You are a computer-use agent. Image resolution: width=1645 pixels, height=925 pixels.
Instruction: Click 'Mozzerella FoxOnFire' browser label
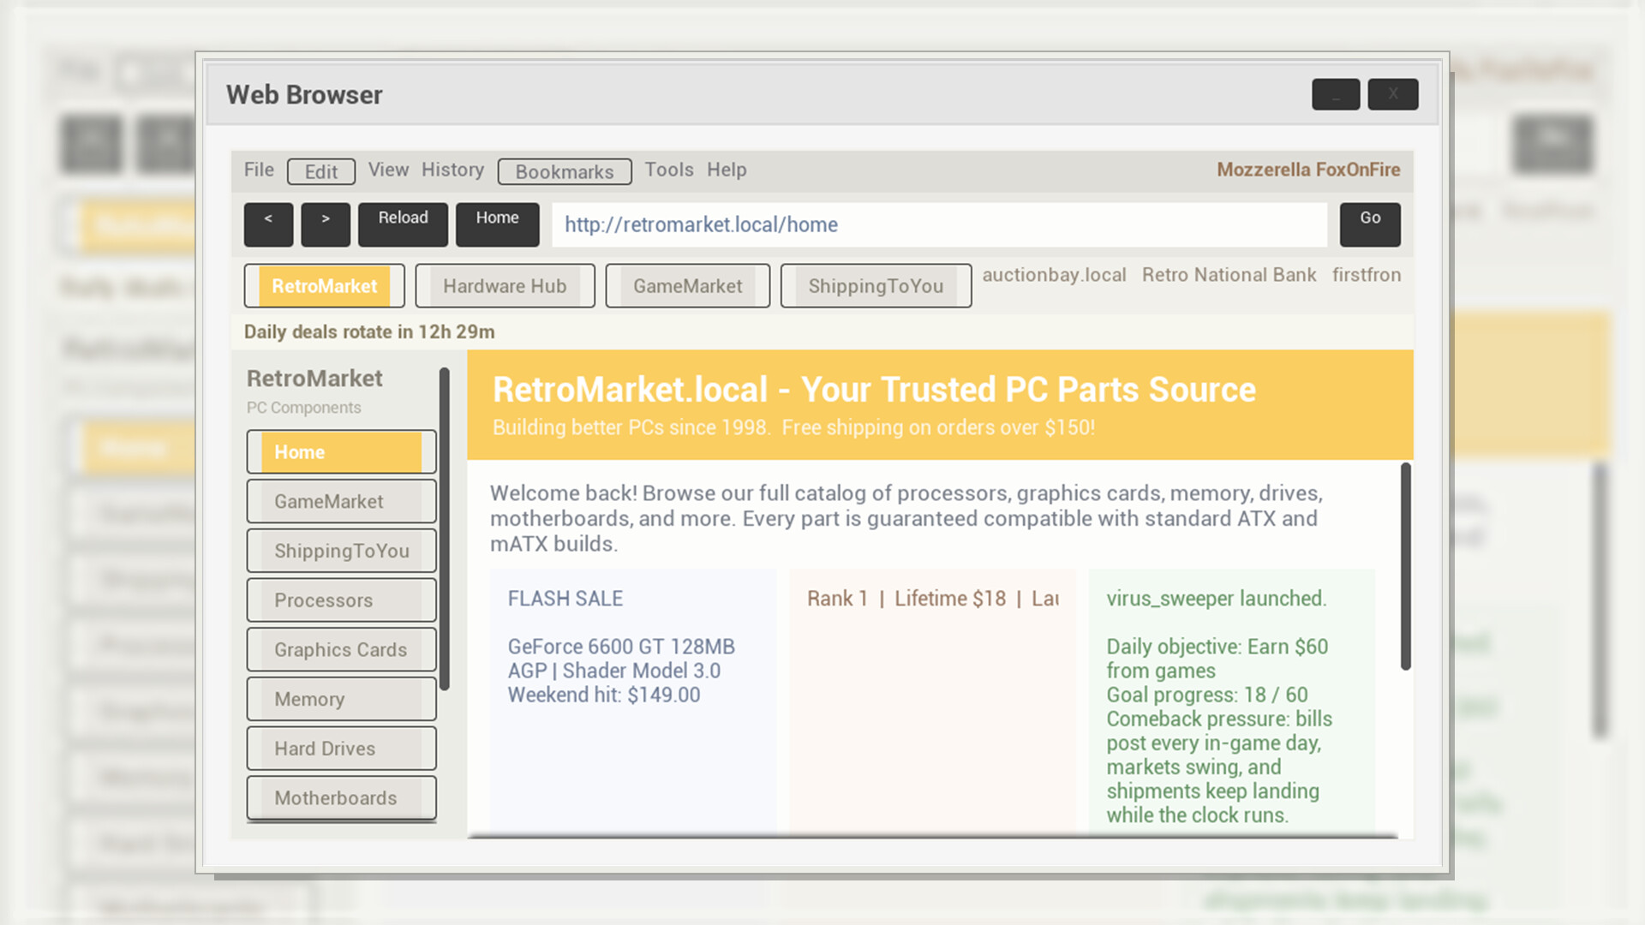point(1308,170)
